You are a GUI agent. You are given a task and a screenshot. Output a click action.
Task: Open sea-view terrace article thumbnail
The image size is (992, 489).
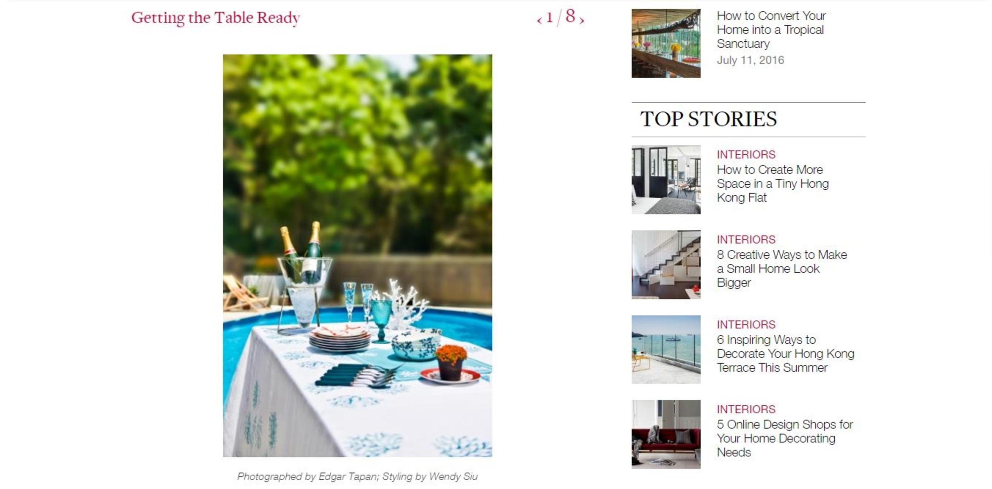click(x=666, y=349)
